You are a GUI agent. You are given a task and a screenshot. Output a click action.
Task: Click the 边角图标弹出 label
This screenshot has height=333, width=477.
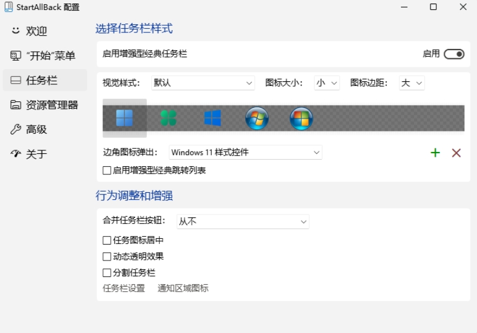(x=130, y=152)
